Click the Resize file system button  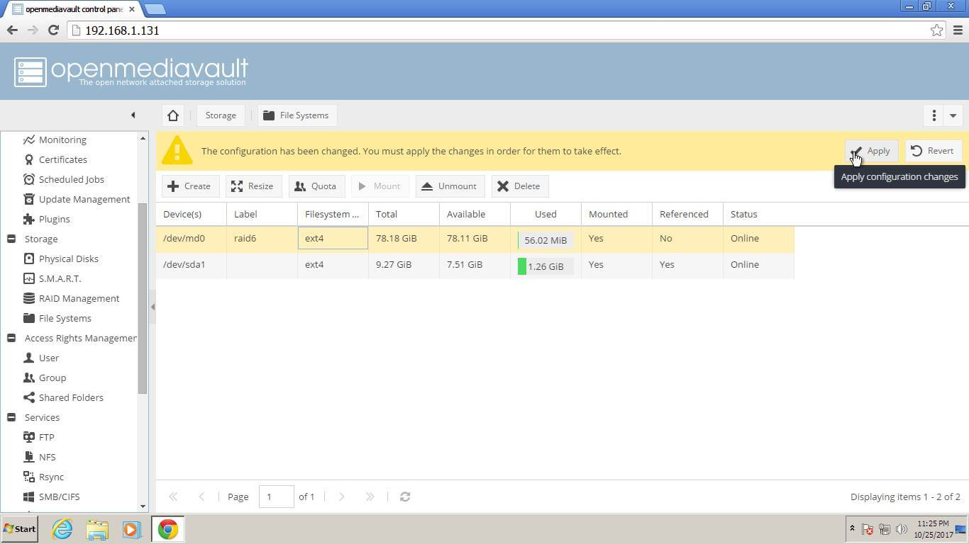click(253, 186)
